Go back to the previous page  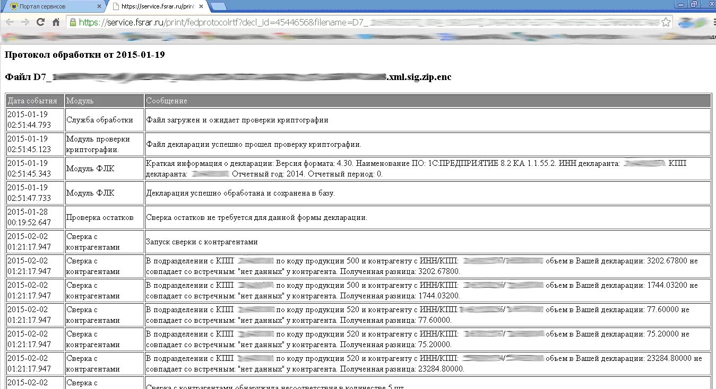[x=9, y=22]
